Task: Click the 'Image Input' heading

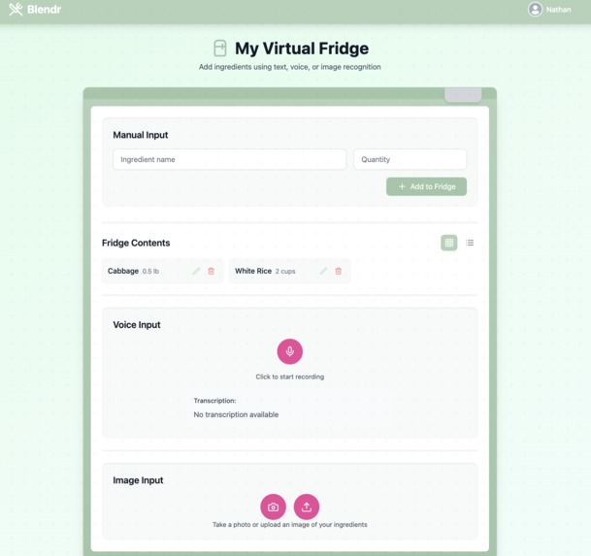Action: [138, 480]
